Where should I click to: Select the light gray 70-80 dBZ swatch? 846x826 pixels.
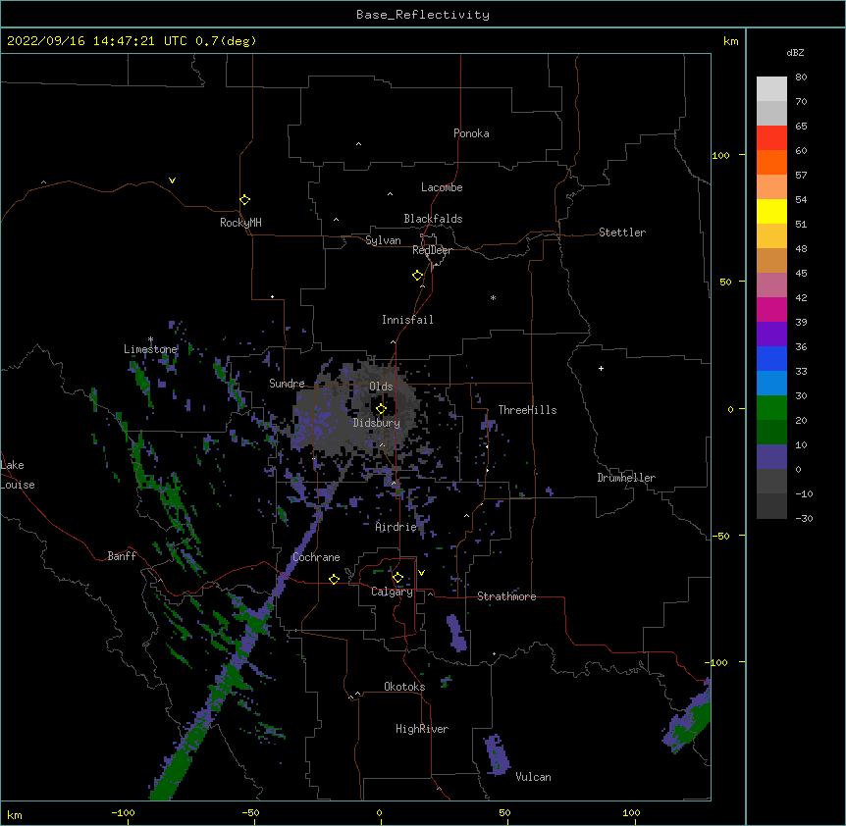pos(771,89)
